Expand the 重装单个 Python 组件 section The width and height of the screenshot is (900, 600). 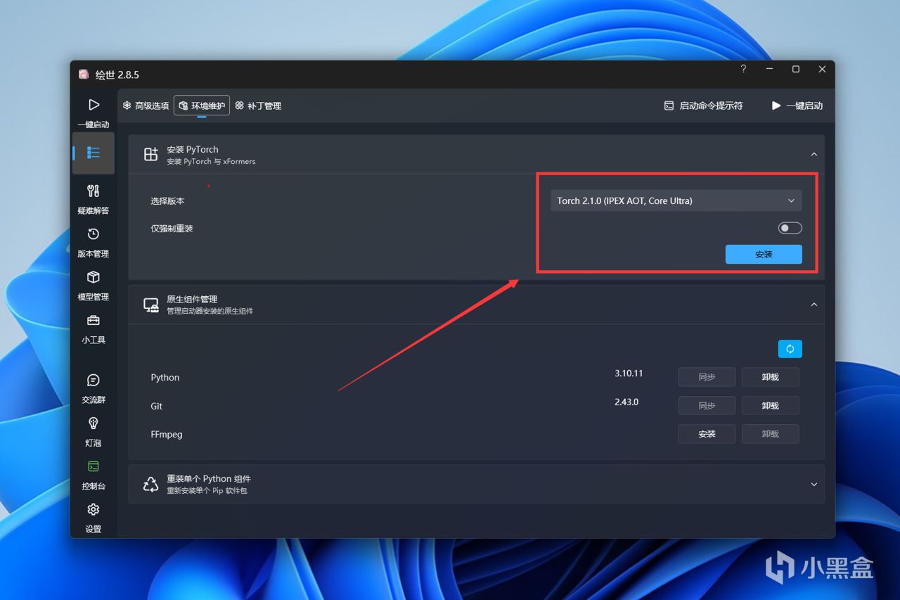coord(814,484)
